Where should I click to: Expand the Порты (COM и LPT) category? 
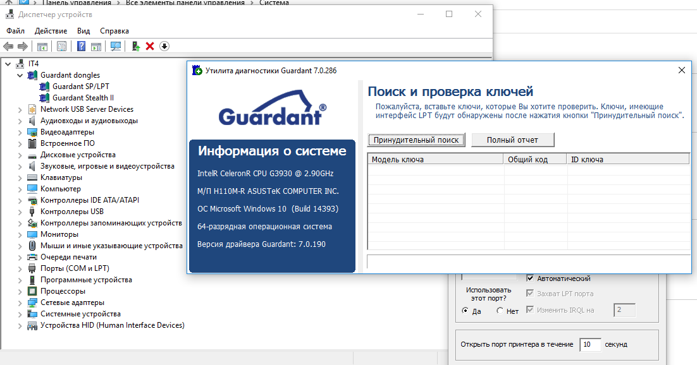[x=20, y=268]
